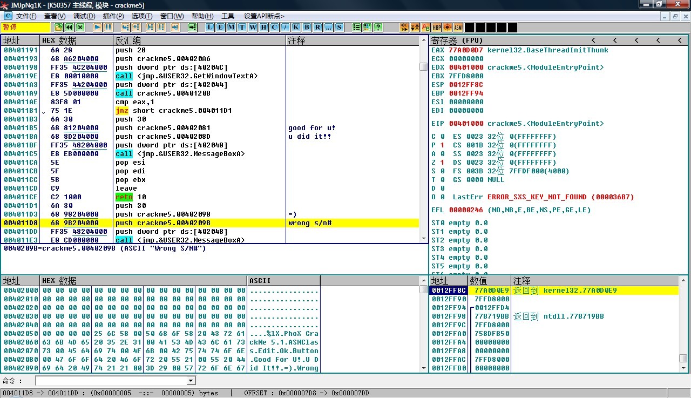Open Patches window with slash icon

point(286,27)
